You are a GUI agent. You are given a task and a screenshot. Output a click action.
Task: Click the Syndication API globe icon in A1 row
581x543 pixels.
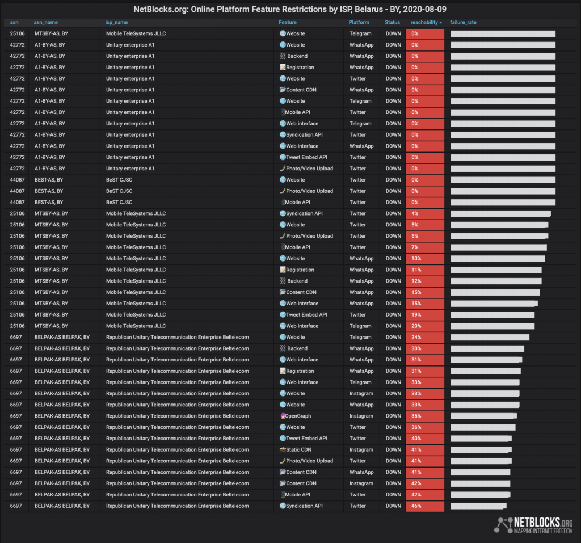(x=283, y=134)
